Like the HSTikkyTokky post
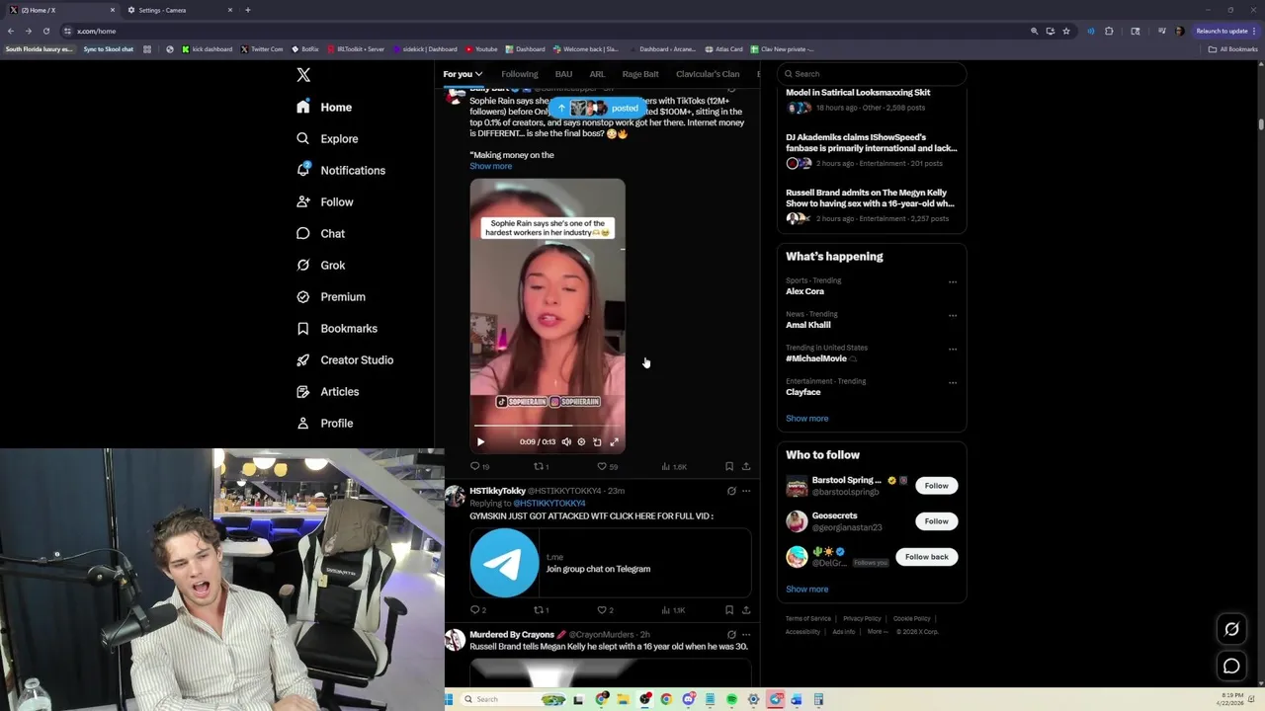 605,610
